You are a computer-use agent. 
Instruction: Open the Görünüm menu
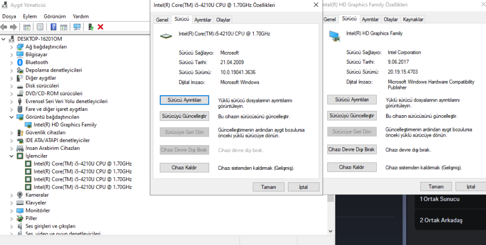coord(55,16)
